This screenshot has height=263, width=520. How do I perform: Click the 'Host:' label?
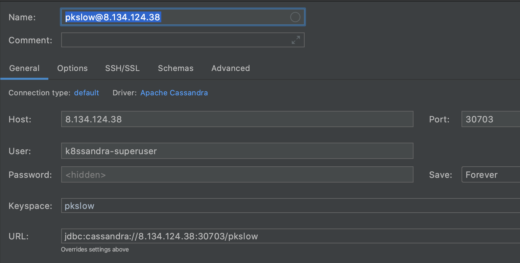[x=20, y=119]
